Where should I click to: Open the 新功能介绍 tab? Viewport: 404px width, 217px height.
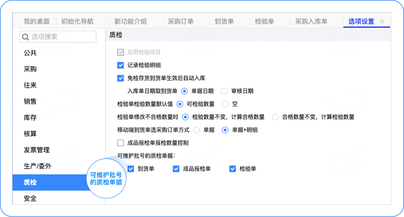coord(130,21)
